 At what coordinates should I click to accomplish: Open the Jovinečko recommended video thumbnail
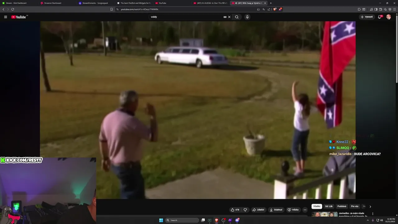[x=325, y=214]
